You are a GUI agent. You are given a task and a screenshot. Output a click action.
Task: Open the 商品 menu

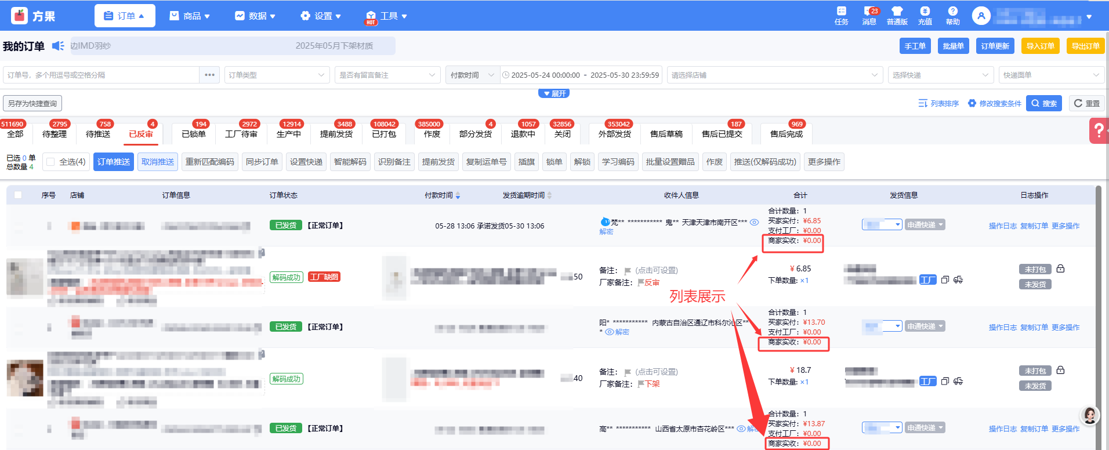coord(190,16)
